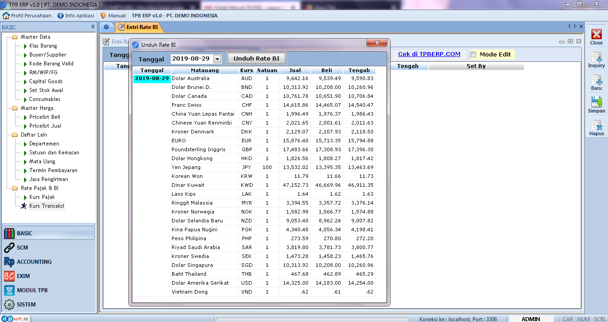The height and width of the screenshot is (322, 608).
Task: Click the Baru (new) icon
Action: pos(596,80)
